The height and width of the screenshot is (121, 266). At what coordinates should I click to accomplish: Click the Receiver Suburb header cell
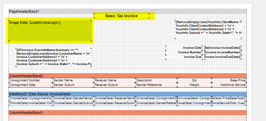point(115,85)
